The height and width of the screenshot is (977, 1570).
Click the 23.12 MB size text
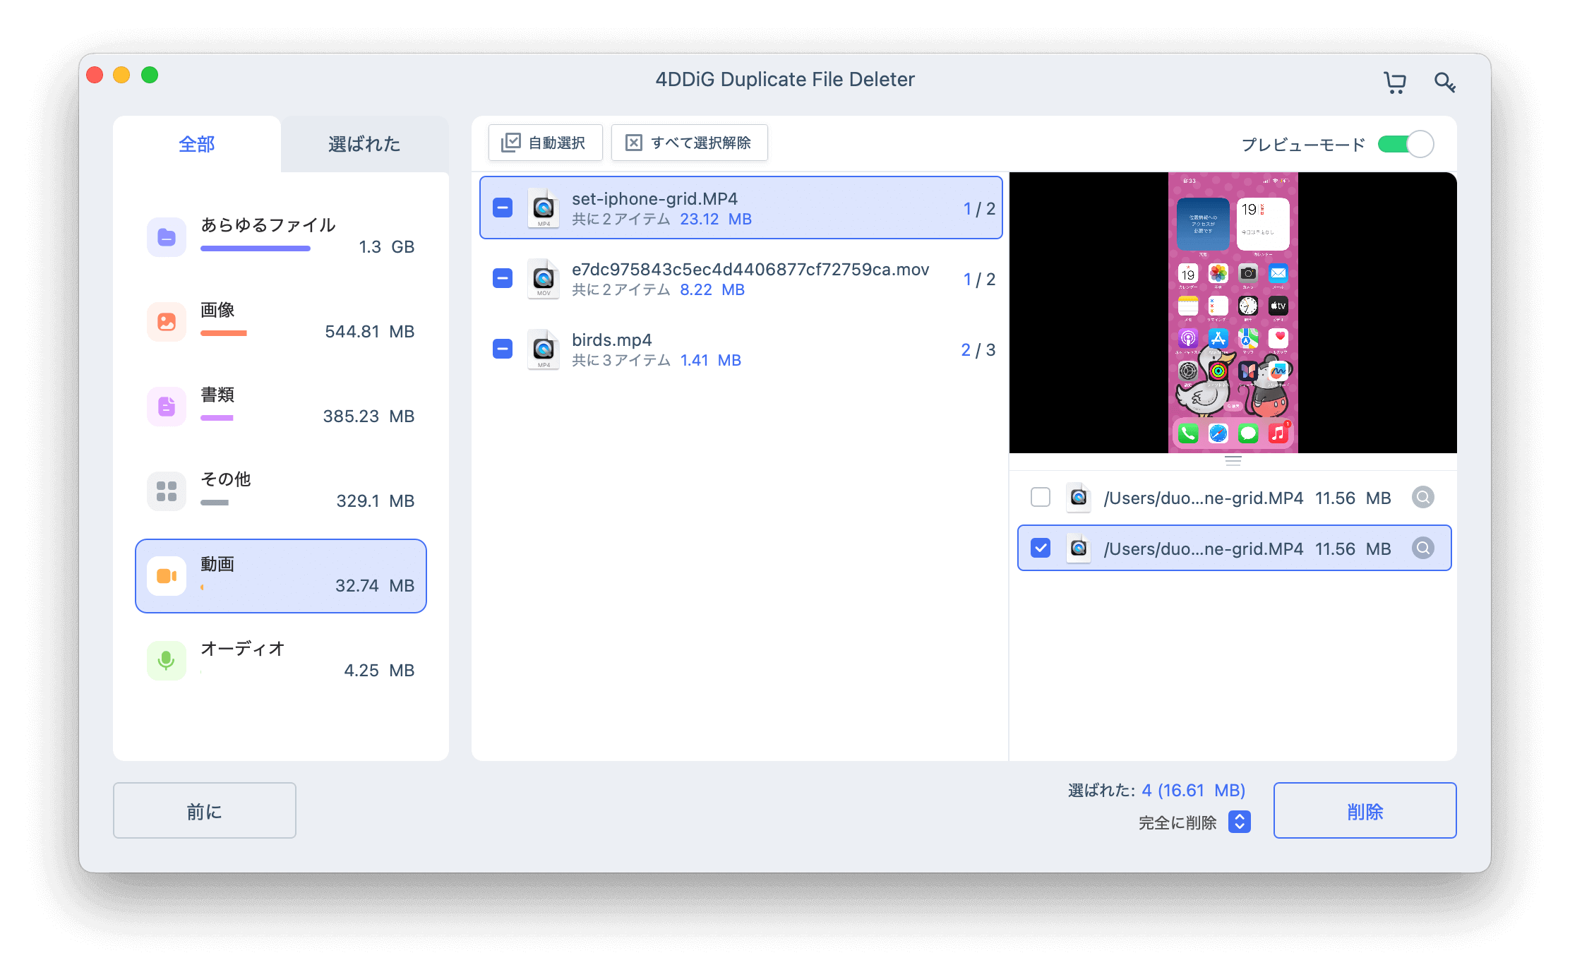point(716,220)
